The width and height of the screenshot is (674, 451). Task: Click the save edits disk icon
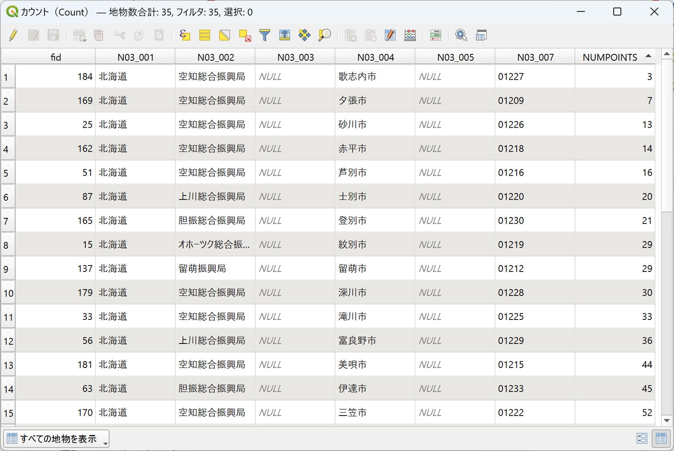[53, 35]
